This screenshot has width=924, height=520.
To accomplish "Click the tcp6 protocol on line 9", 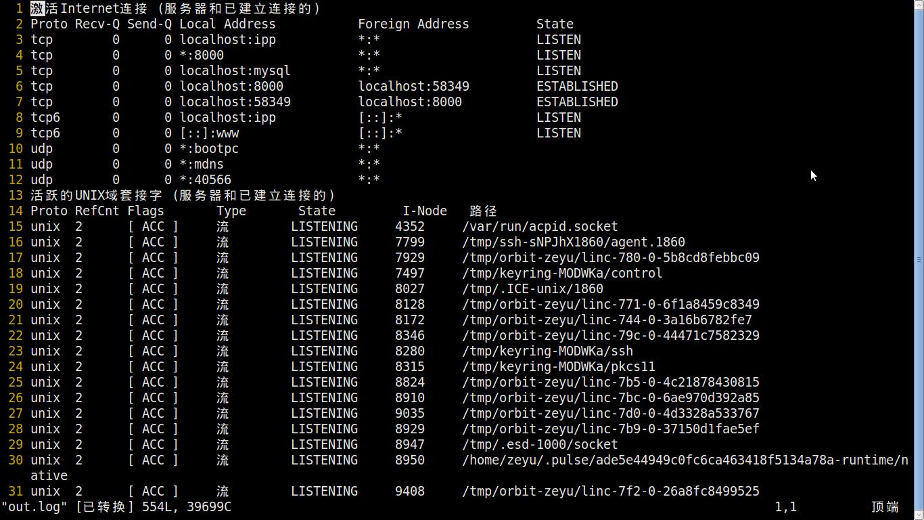I will pyautogui.click(x=45, y=133).
